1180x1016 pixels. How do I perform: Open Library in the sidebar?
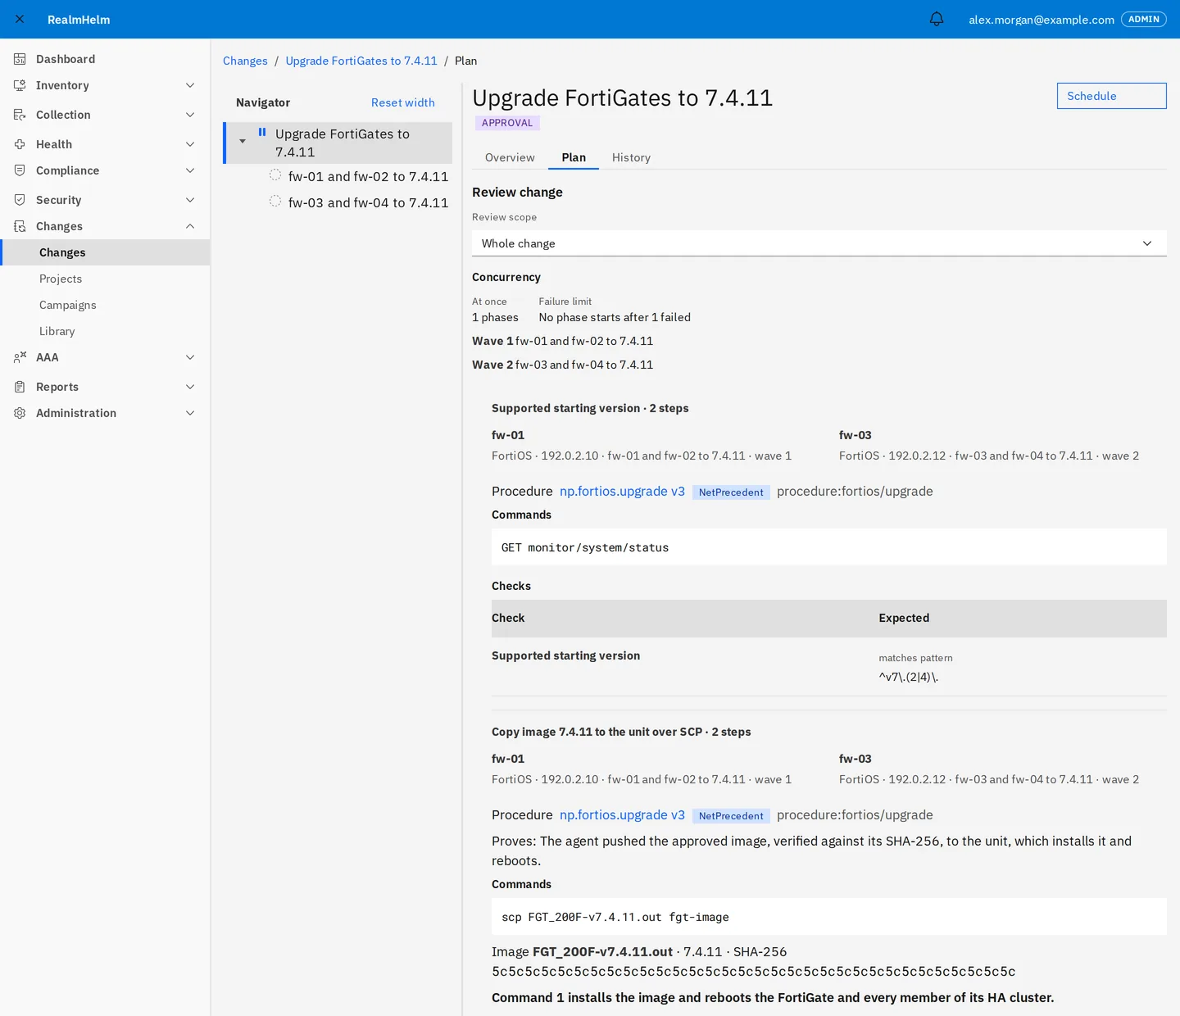point(105,331)
